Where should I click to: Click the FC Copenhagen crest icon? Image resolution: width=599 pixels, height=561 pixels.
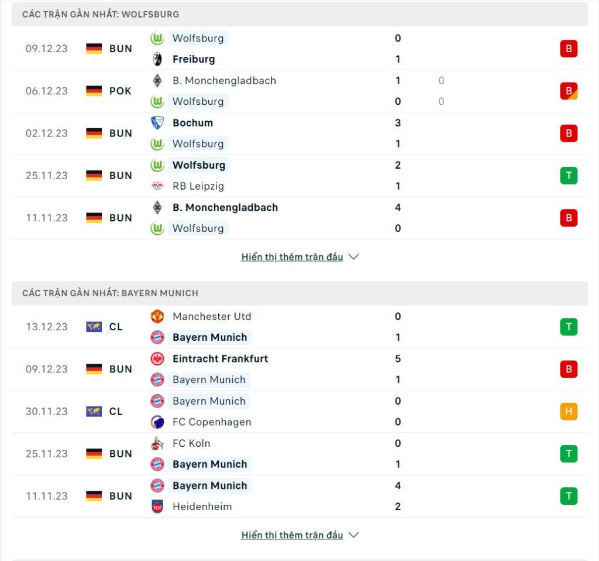(x=157, y=422)
